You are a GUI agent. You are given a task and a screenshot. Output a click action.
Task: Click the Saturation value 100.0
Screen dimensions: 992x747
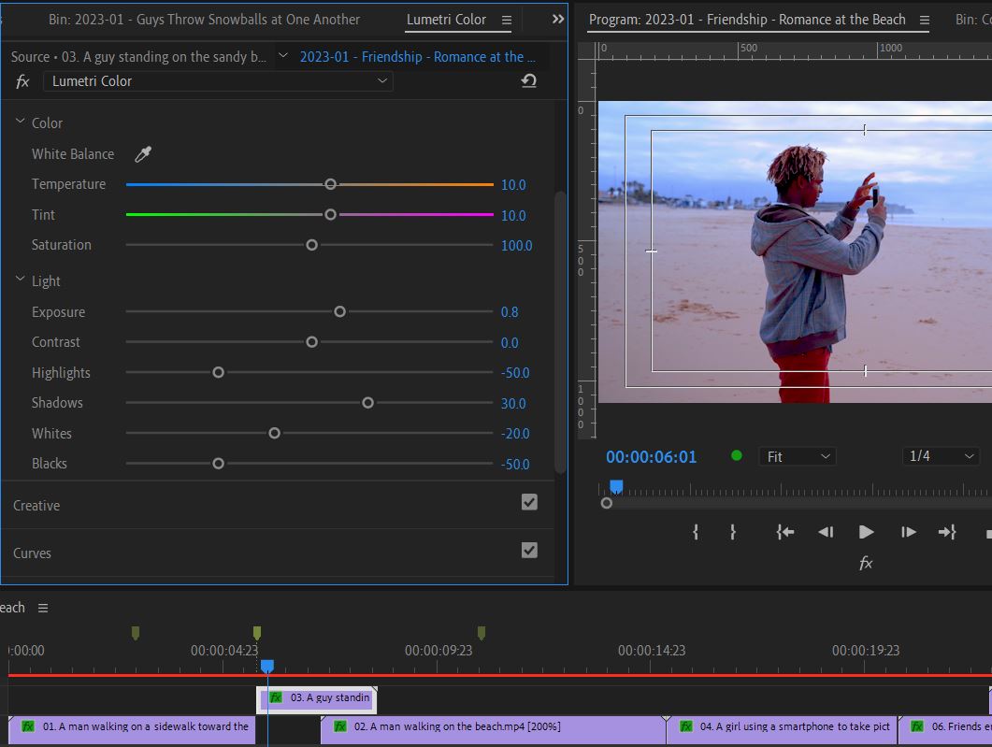click(x=516, y=245)
